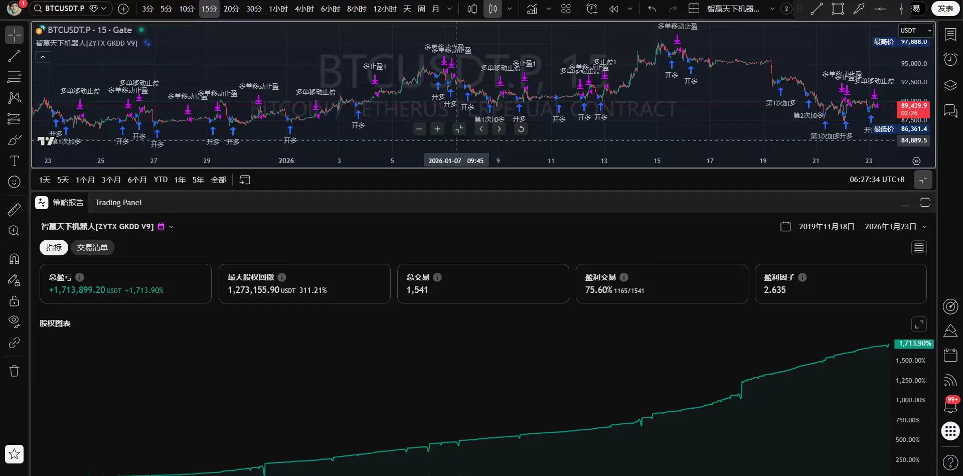Open the text annotation tool
The height and width of the screenshot is (476, 963).
point(14,161)
